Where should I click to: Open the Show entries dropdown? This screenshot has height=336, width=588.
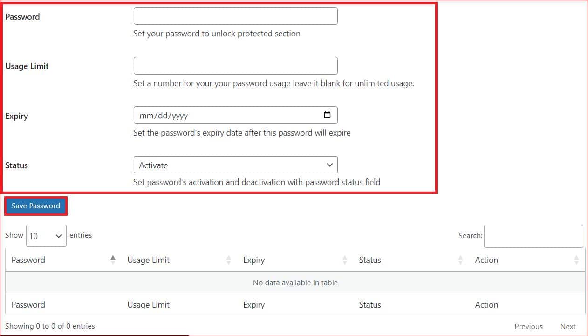[x=46, y=235]
